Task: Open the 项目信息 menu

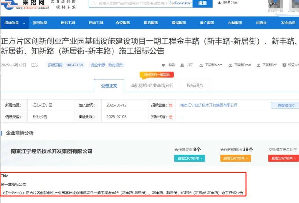Action: pos(40,23)
